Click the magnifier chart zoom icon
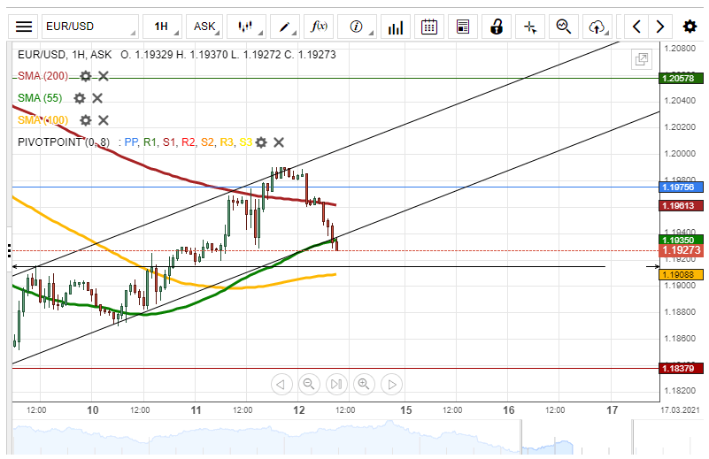 (564, 27)
